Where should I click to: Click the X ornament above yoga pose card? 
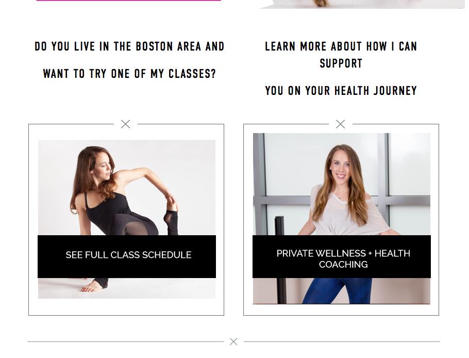[126, 124]
